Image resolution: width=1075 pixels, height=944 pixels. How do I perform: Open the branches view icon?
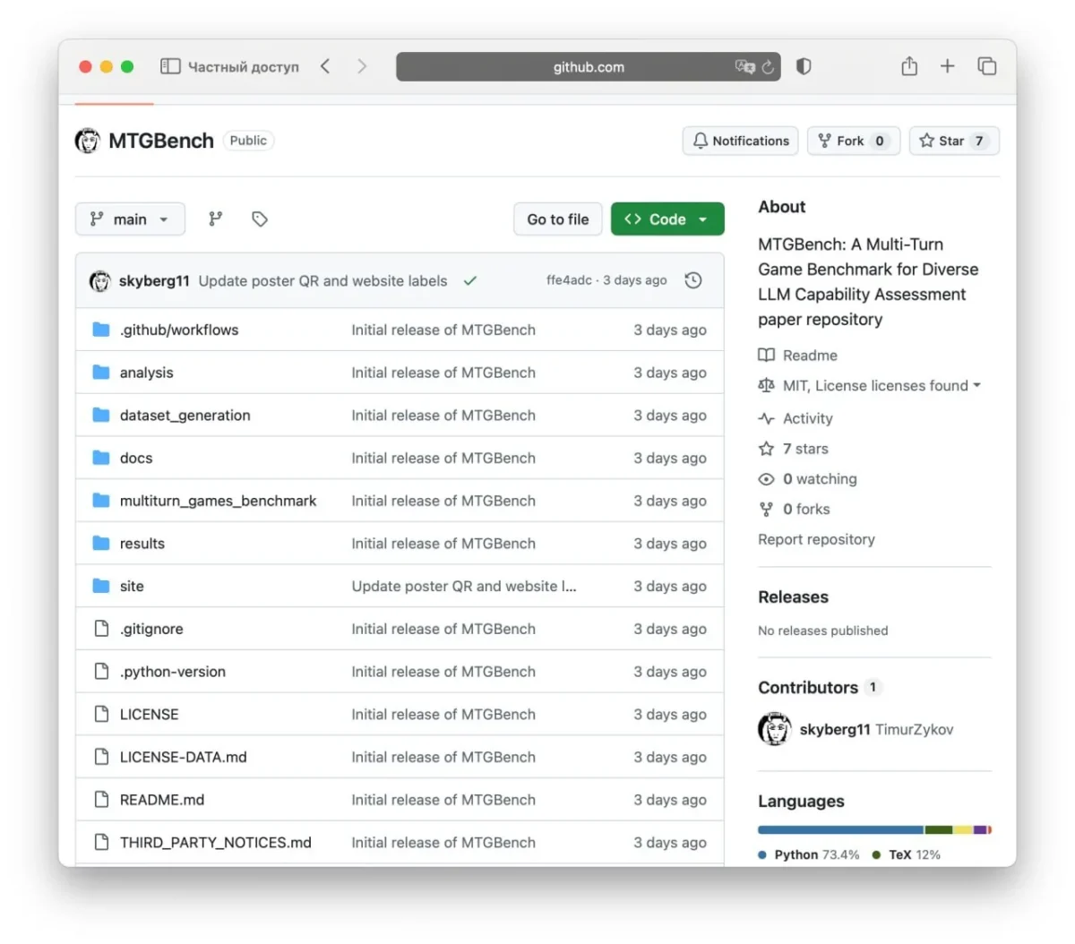tap(215, 219)
